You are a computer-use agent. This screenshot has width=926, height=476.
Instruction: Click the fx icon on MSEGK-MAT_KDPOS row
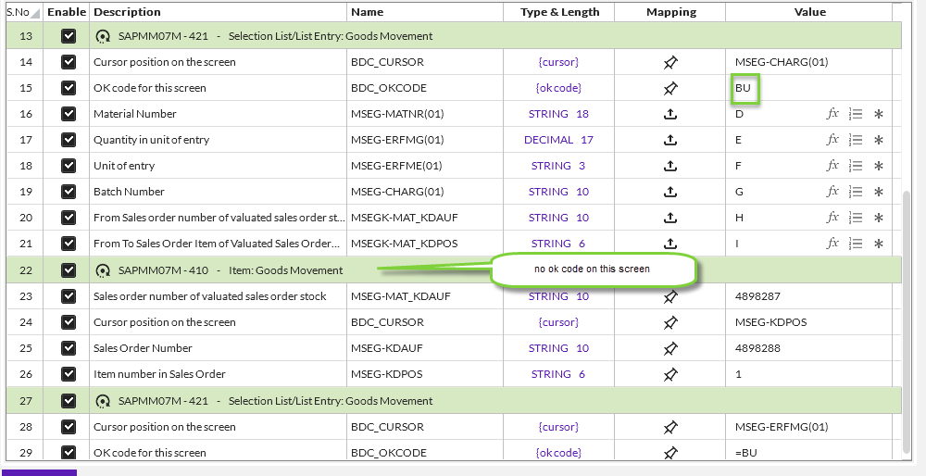[x=832, y=244]
